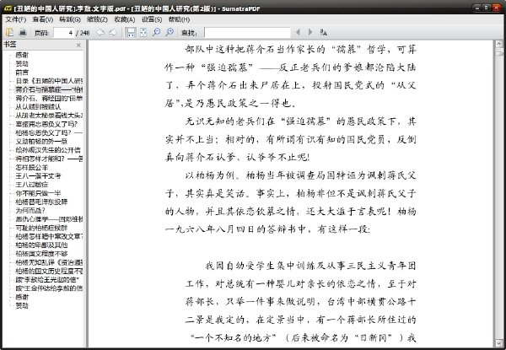Viewport: 506px width, 350px height.
Task: Toggle the Match Case search icon
Action: click(x=323, y=32)
